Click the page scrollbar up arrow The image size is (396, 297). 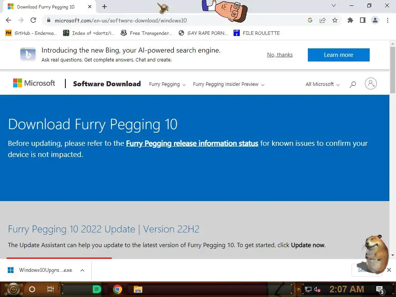(x=393, y=43)
